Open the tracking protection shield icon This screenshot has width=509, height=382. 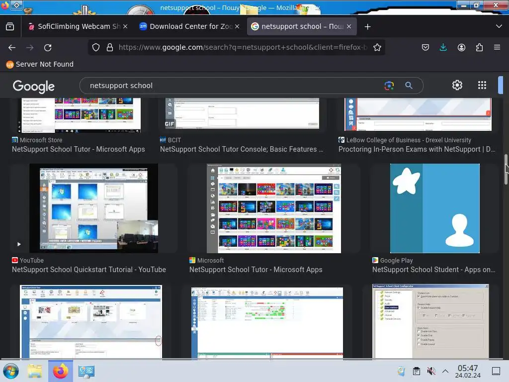point(96,47)
